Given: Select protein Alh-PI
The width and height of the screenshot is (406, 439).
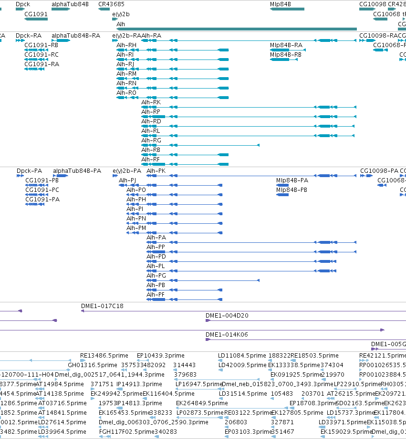Looking at the screenshot, I should (x=175, y=214).
